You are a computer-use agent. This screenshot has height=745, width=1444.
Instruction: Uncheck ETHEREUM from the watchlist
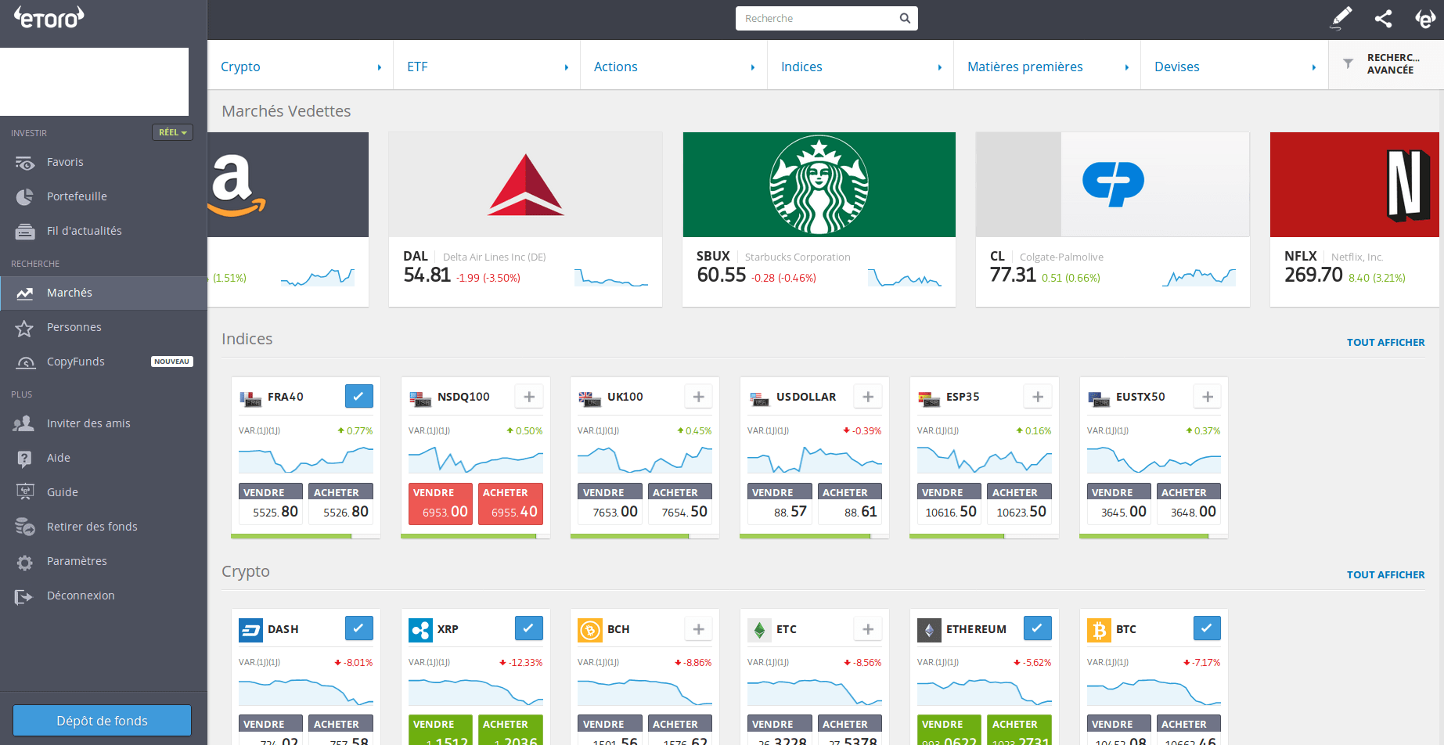tap(1038, 628)
